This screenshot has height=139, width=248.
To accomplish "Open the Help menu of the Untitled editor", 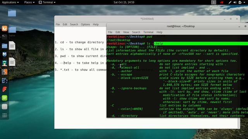I will tap(96, 24).
